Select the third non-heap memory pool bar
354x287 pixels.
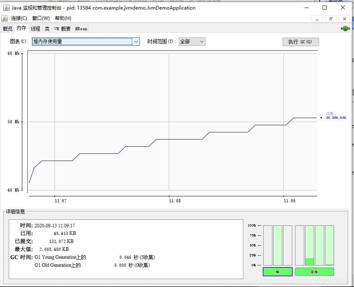click(319, 245)
